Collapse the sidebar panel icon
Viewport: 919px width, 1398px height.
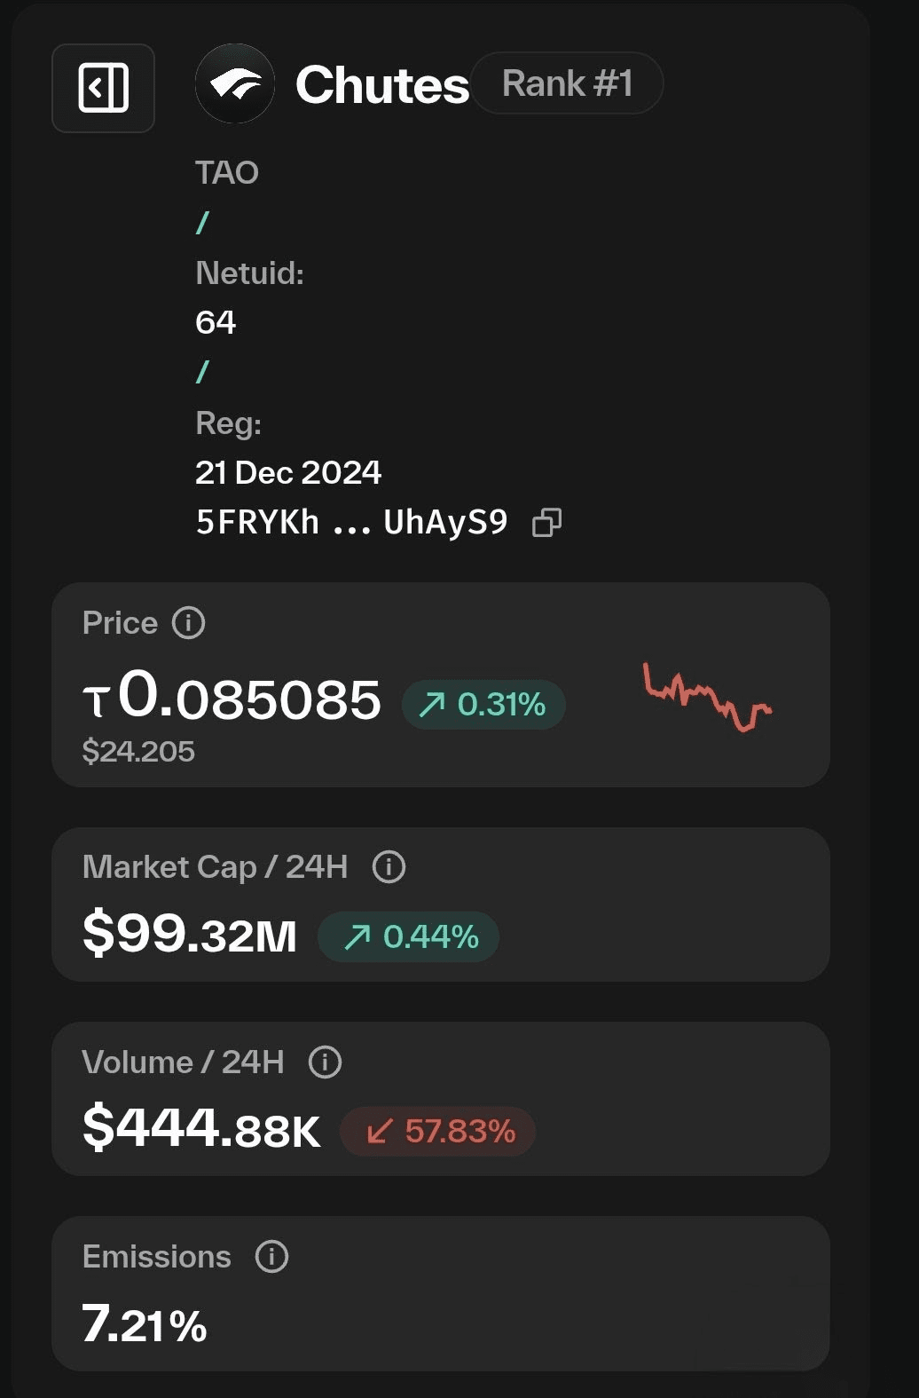point(103,88)
